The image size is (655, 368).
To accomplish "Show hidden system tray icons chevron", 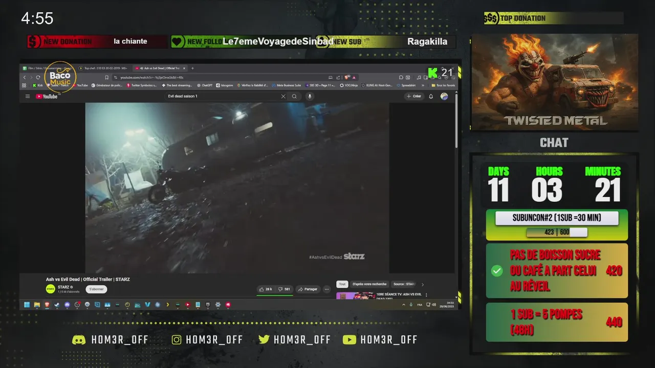I will coord(404,305).
